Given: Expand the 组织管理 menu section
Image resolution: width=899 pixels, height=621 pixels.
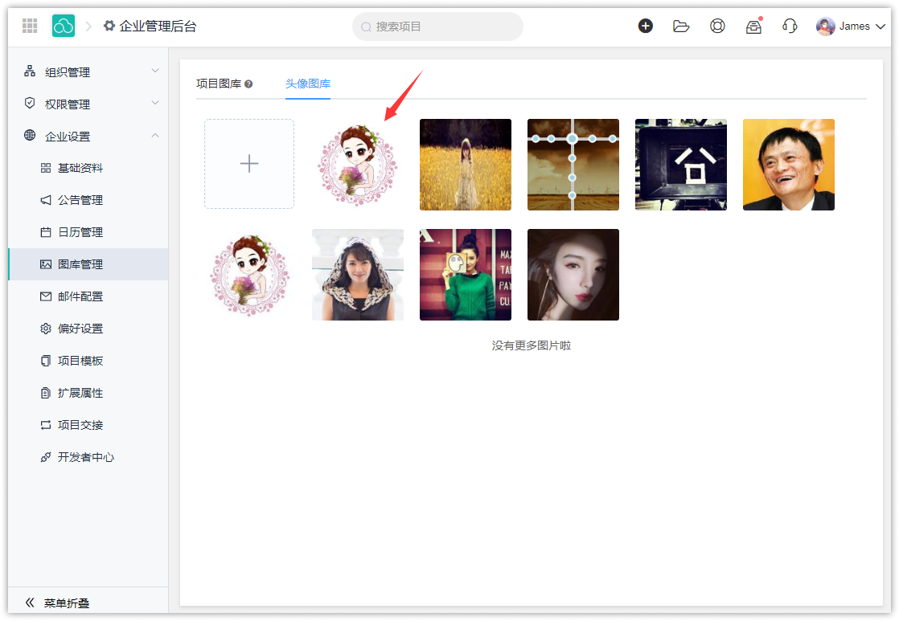Looking at the screenshot, I should pyautogui.click(x=88, y=72).
